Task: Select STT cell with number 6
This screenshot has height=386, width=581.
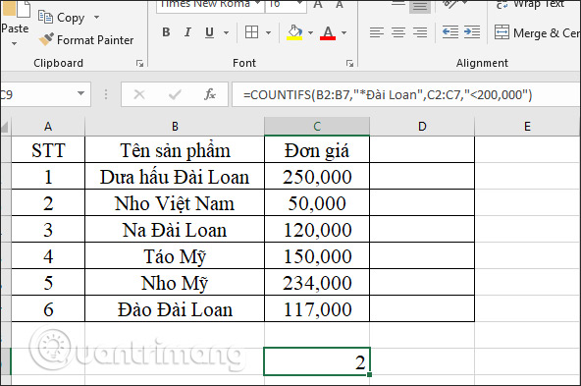Action: point(48,308)
